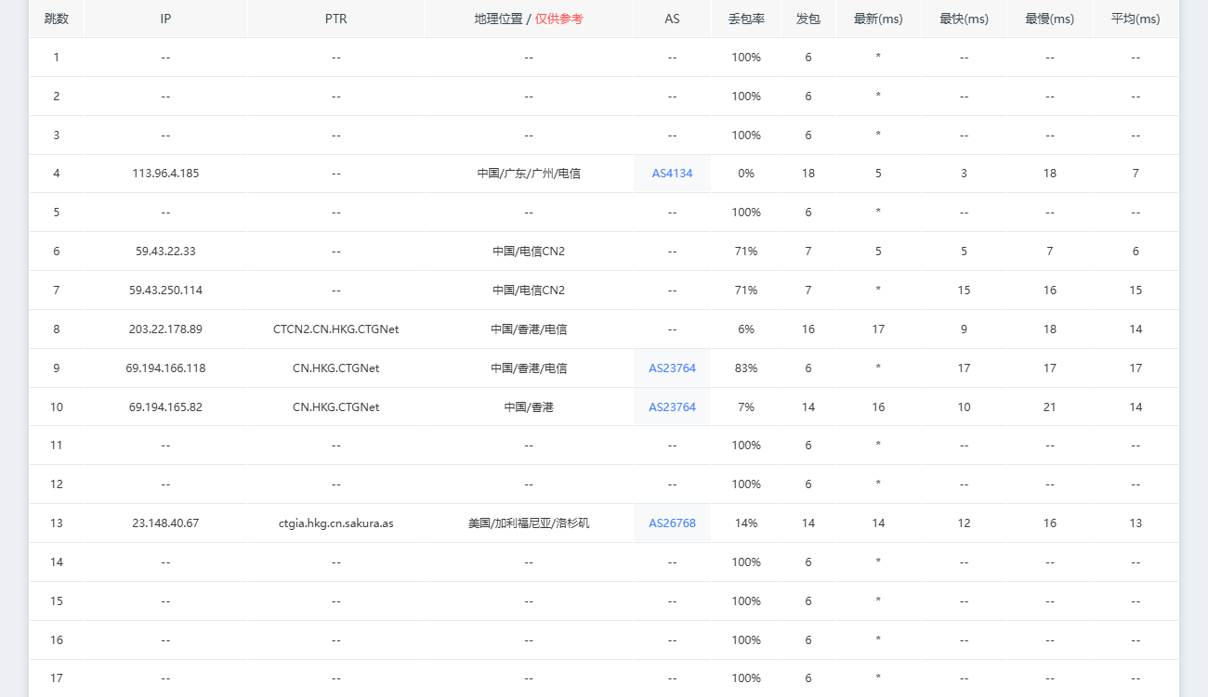
Task: Open the AS26768 link
Action: [672, 523]
